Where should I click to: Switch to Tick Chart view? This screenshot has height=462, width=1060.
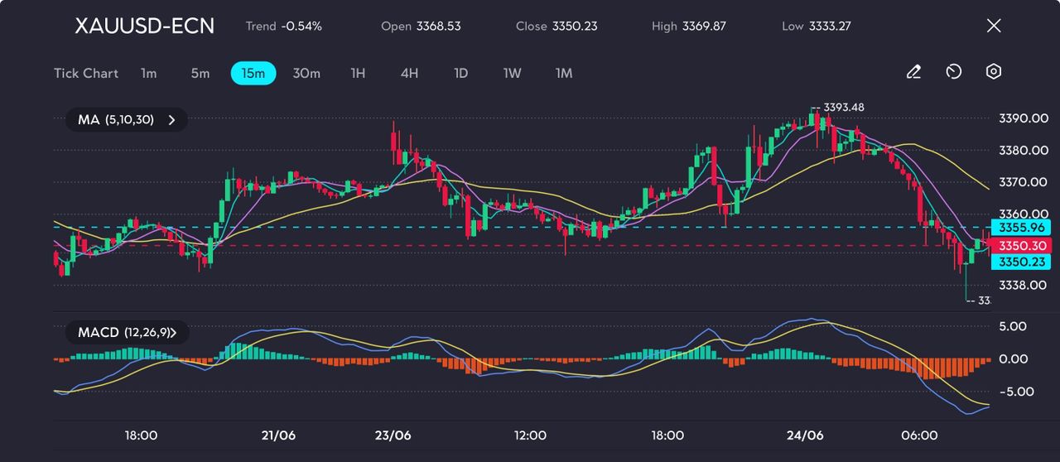click(x=86, y=74)
